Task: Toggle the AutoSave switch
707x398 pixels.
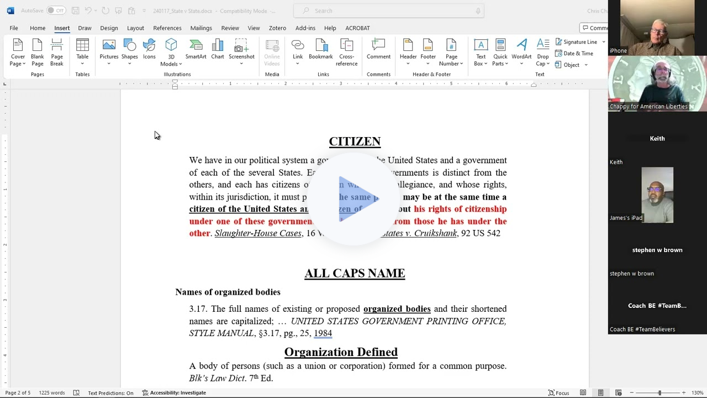Action: click(55, 11)
